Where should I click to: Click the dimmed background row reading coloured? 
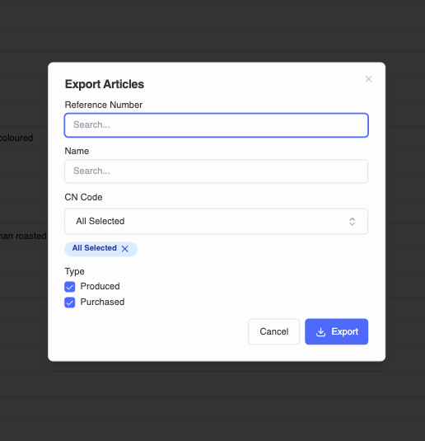tap(16, 138)
